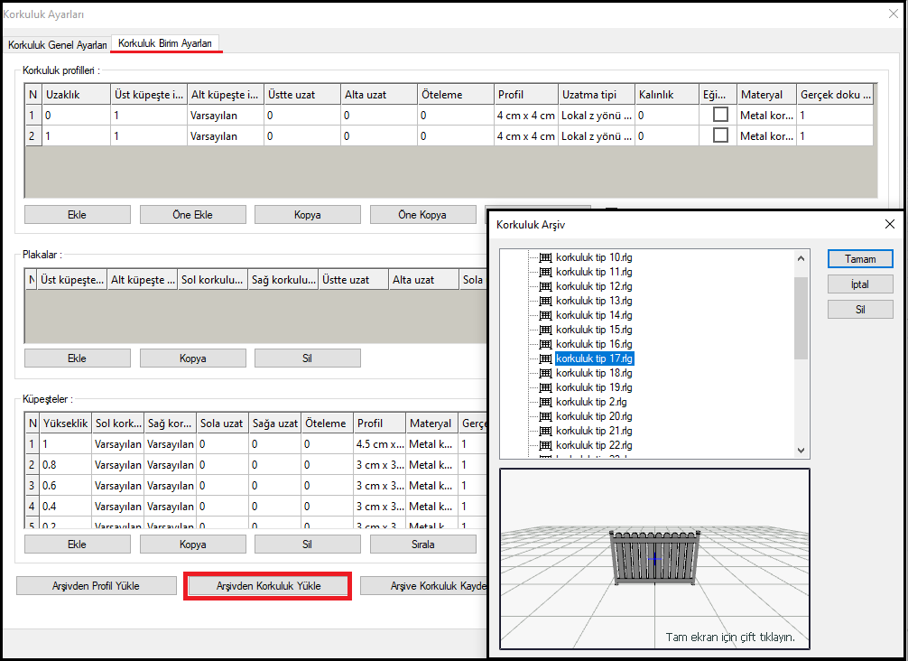908x661 pixels.
Task: Click the Arşivden Profil Yükle button
Action: tap(96, 586)
